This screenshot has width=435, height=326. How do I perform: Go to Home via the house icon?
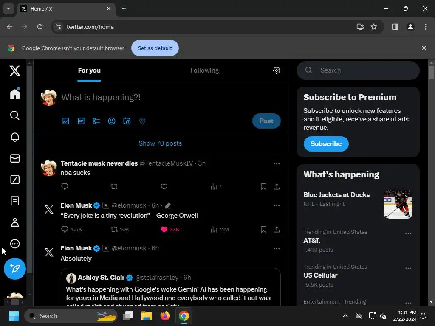pyautogui.click(x=15, y=94)
